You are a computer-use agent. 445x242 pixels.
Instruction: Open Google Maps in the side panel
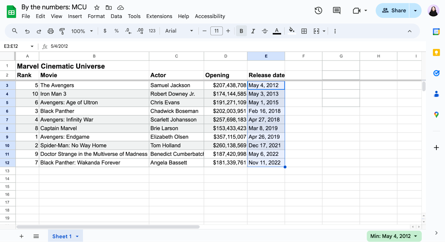436,114
